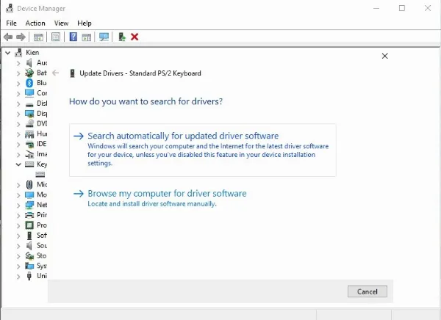Click the Properties toolbar icon
This screenshot has width=441, height=320.
coord(56,37)
